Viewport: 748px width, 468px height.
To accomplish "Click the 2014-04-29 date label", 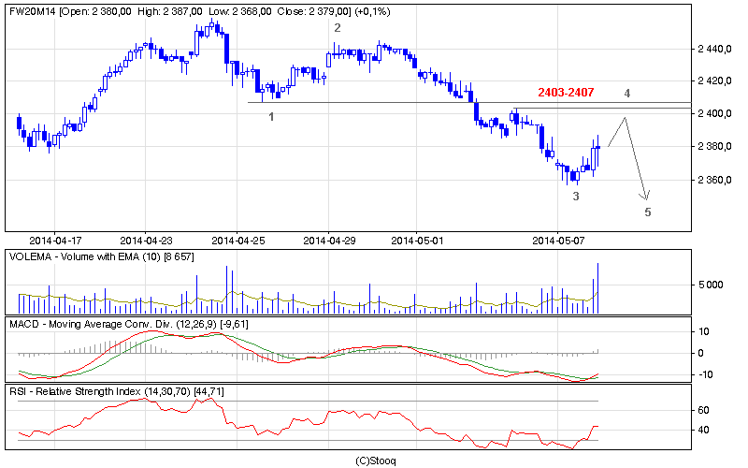I will [329, 241].
